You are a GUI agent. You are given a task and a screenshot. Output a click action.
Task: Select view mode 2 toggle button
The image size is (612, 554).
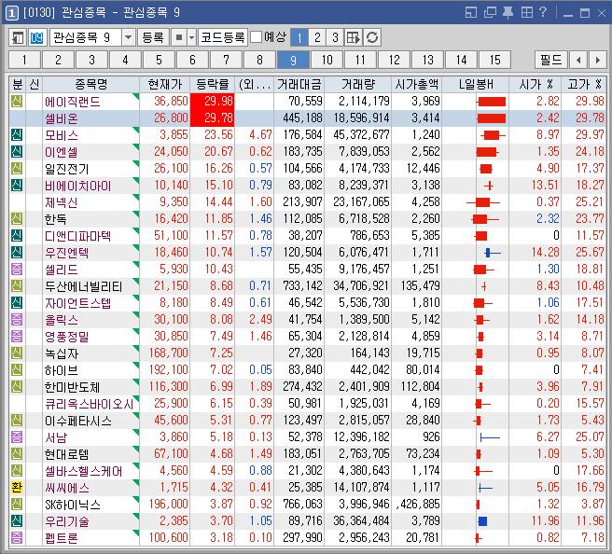tap(317, 38)
